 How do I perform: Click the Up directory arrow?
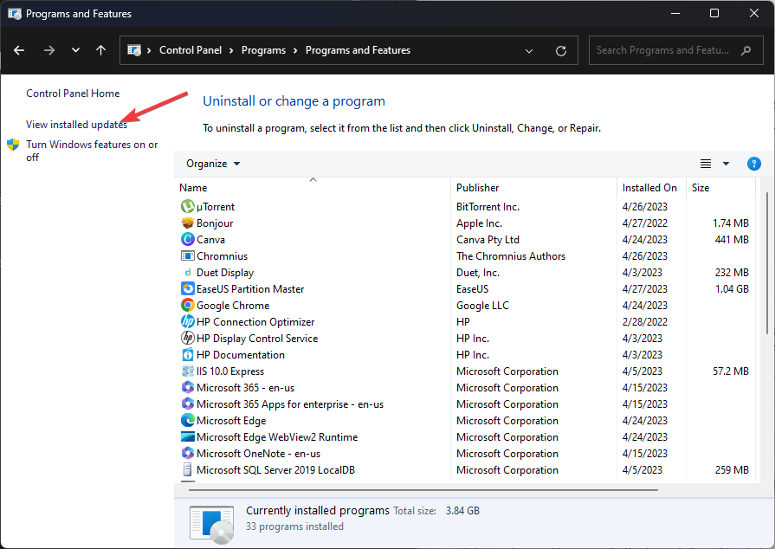point(100,50)
